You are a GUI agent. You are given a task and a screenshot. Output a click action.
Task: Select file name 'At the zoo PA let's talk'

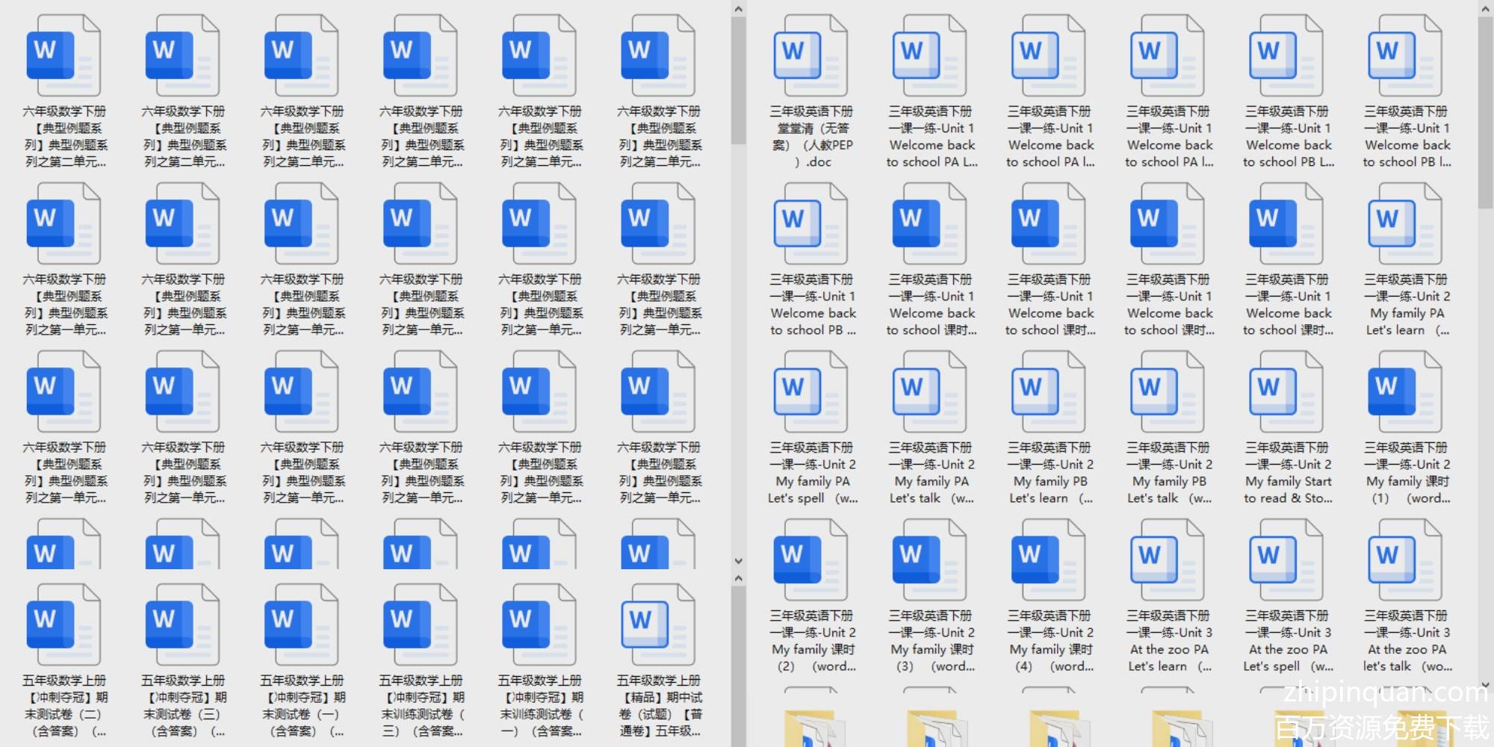(x=1407, y=641)
